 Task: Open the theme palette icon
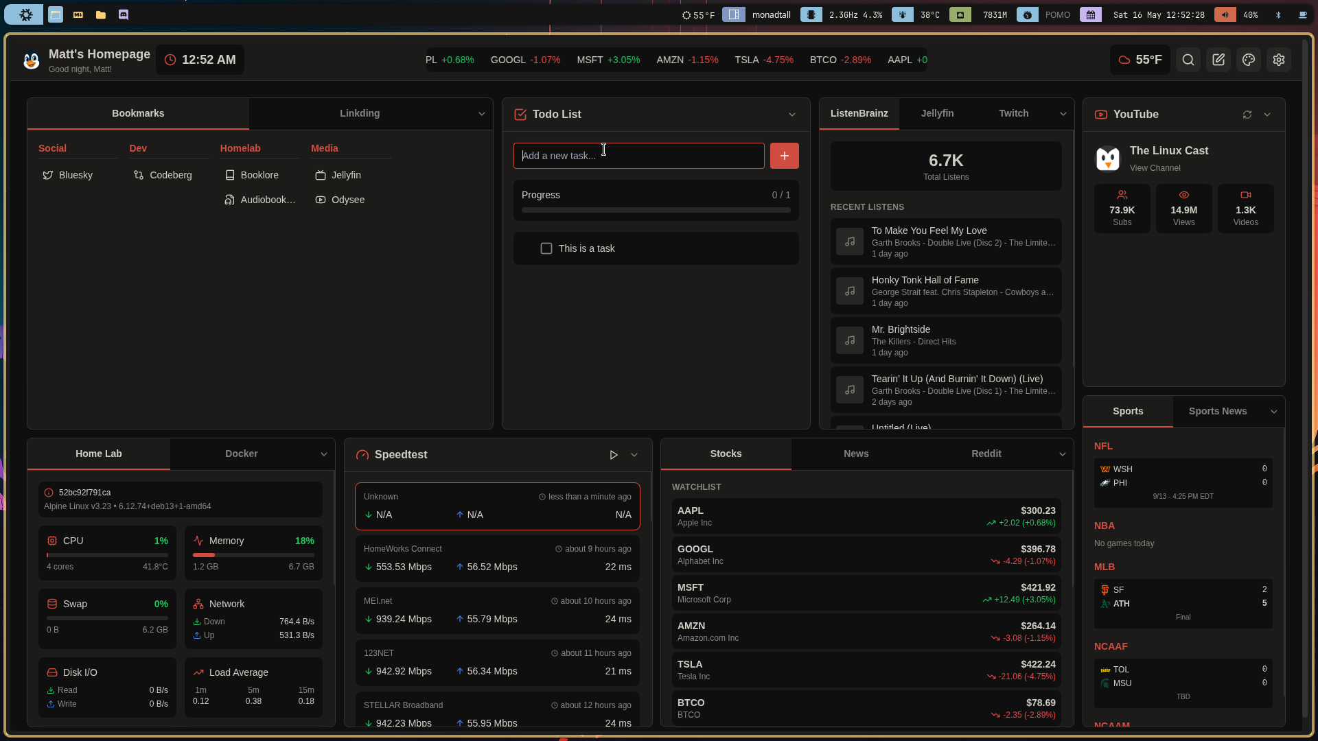click(x=1249, y=60)
